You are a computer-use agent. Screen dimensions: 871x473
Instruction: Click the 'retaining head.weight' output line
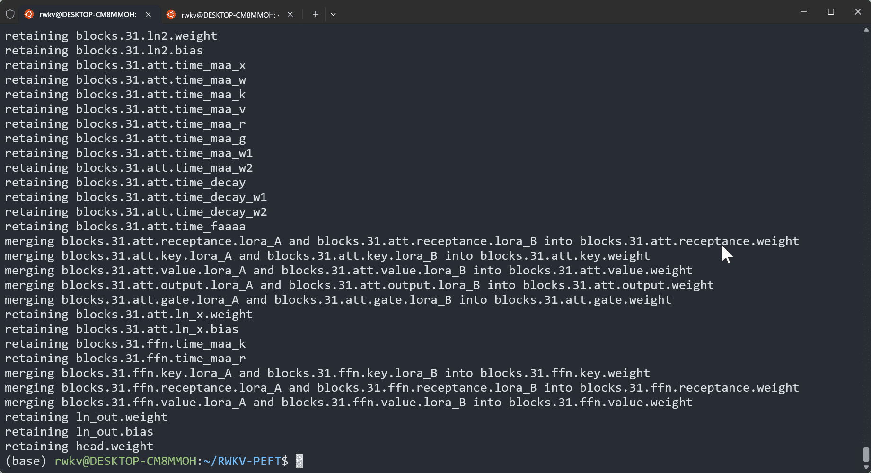(79, 446)
